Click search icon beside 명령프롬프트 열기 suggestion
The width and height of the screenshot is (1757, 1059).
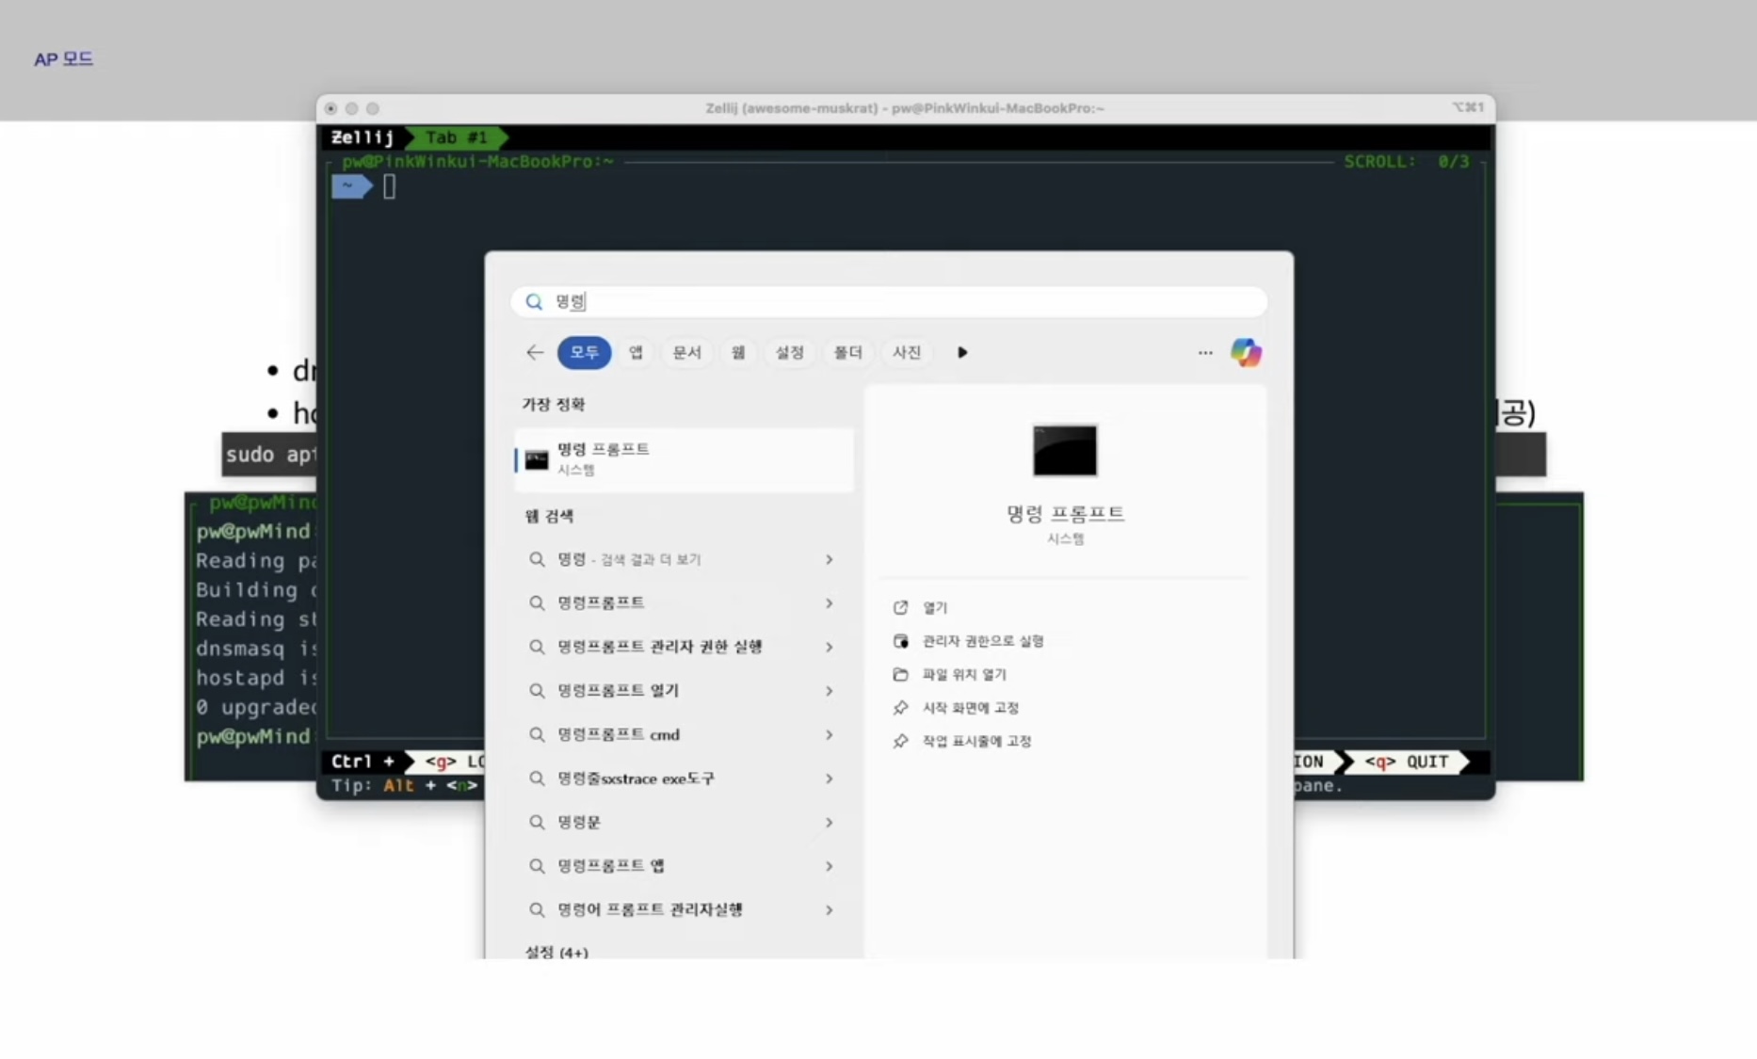click(x=537, y=690)
